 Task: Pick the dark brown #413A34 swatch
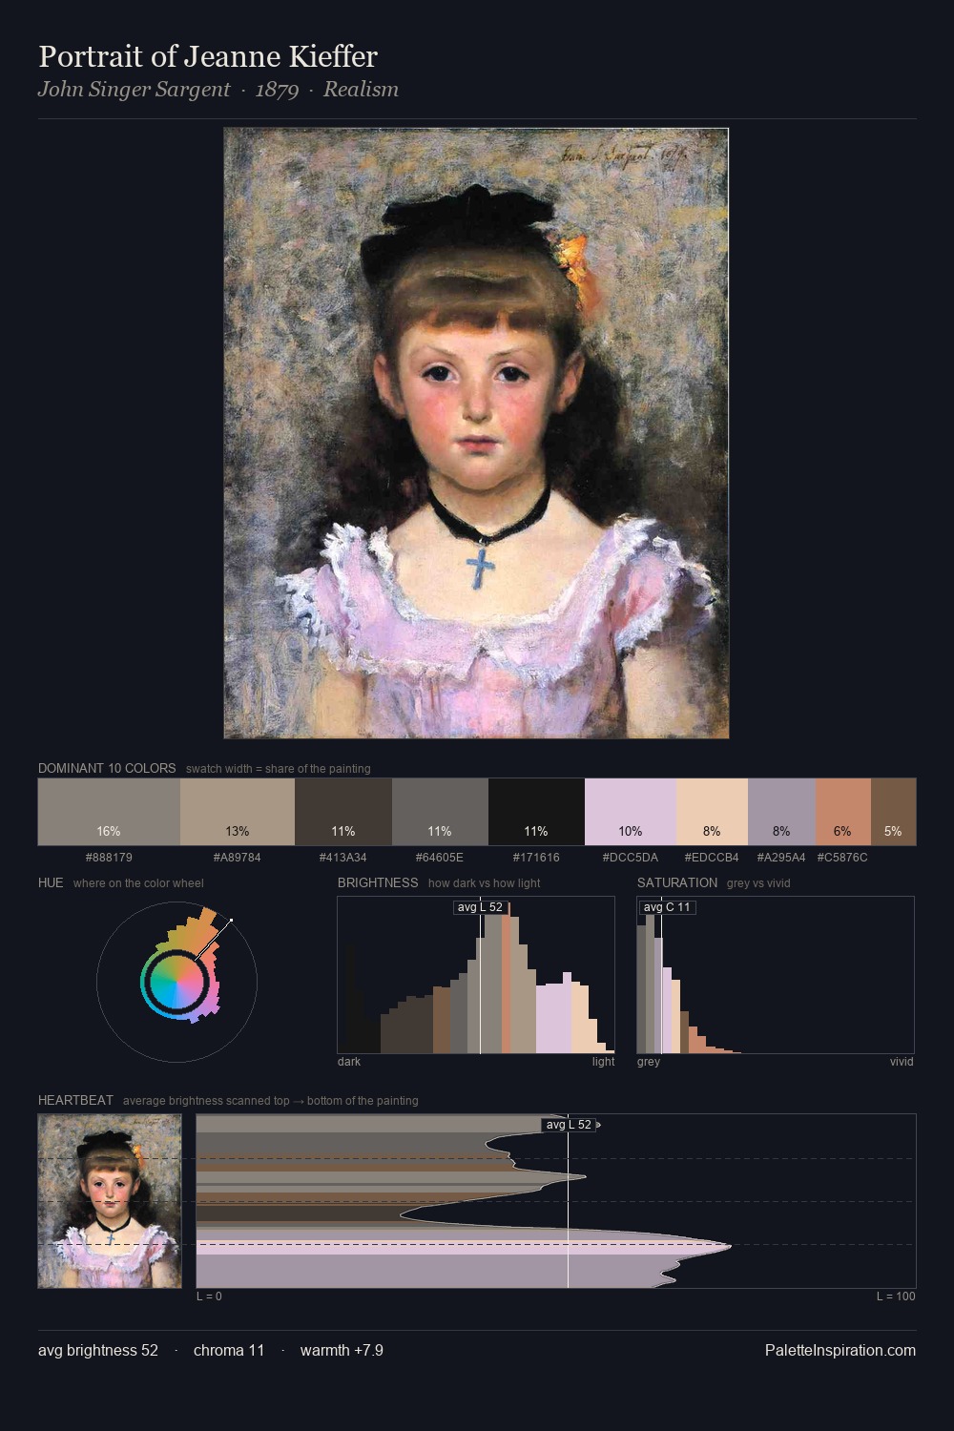pyautogui.click(x=343, y=812)
